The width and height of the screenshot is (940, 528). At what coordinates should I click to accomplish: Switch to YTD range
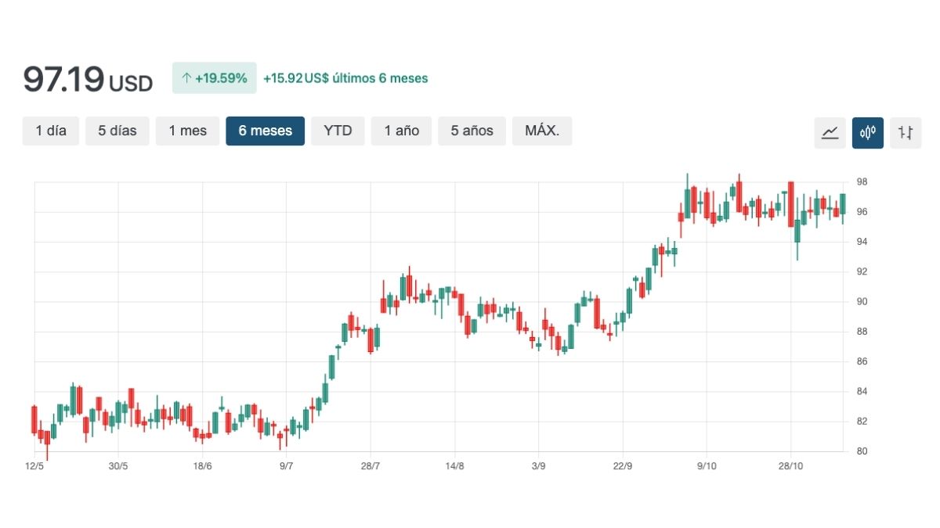[338, 131]
